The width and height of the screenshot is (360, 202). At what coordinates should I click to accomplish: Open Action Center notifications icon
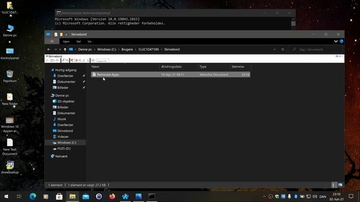(351, 196)
